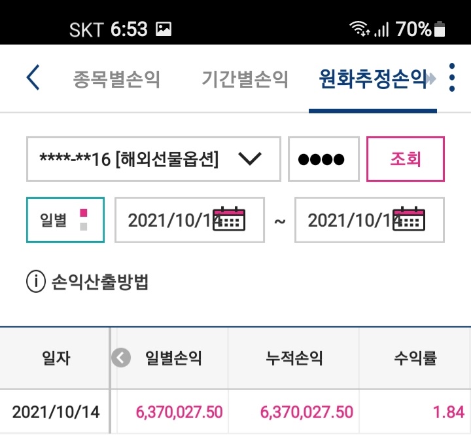The height and width of the screenshot is (437, 471).
Task: Select the 2021/10/14 row in the table
Action: 235,411
